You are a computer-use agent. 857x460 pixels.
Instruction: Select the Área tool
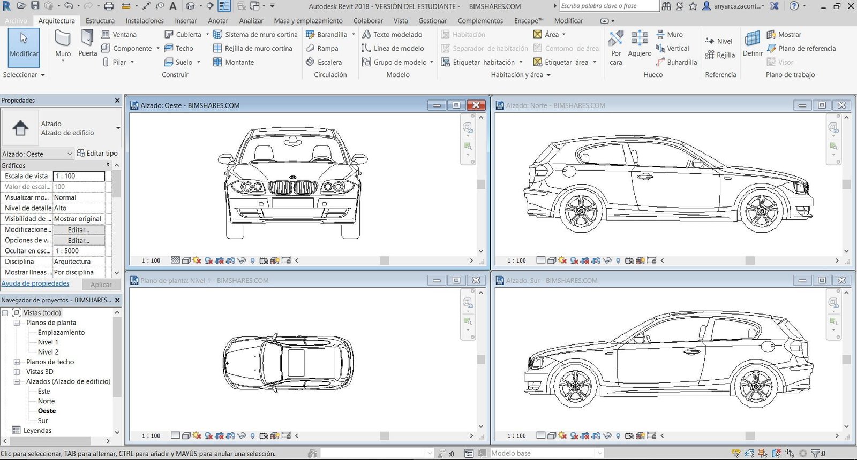[546, 34]
